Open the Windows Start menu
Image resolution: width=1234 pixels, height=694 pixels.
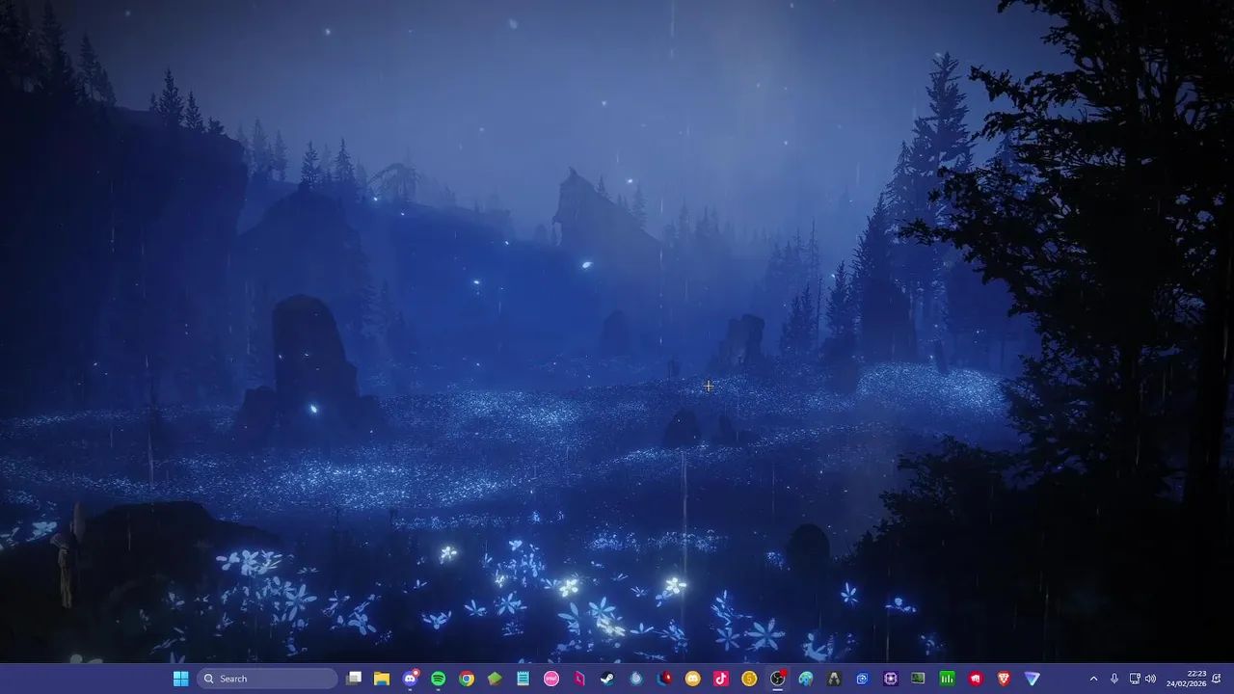pyautogui.click(x=180, y=679)
